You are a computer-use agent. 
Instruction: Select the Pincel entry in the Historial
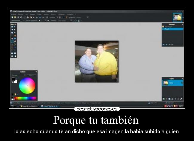tap(173, 29)
